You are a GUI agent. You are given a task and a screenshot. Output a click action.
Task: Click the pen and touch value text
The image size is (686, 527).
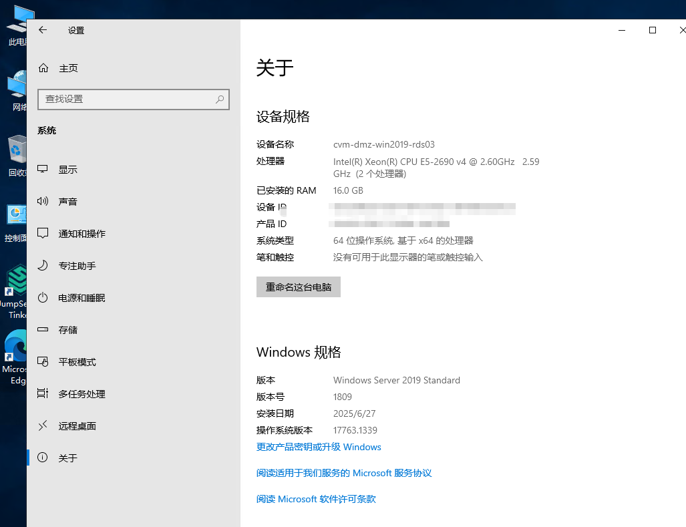click(x=407, y=257)
